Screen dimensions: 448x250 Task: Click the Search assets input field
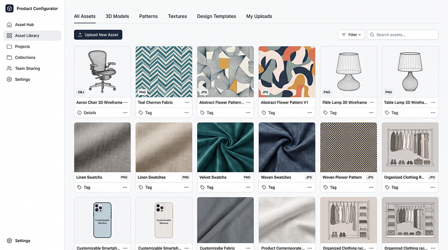[403, 35]
